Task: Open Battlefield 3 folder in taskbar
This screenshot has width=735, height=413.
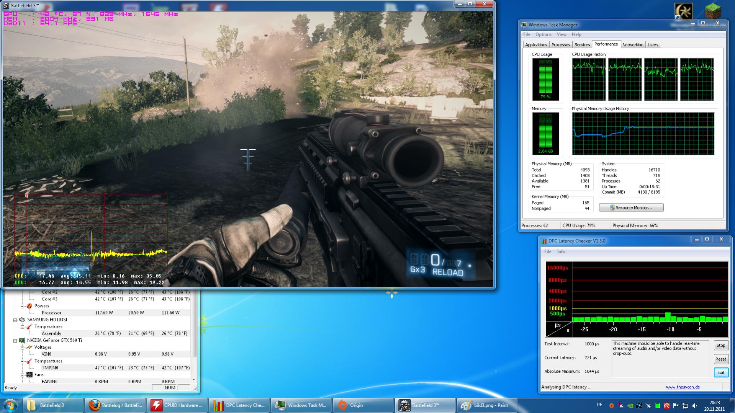Action: point(53,405)
